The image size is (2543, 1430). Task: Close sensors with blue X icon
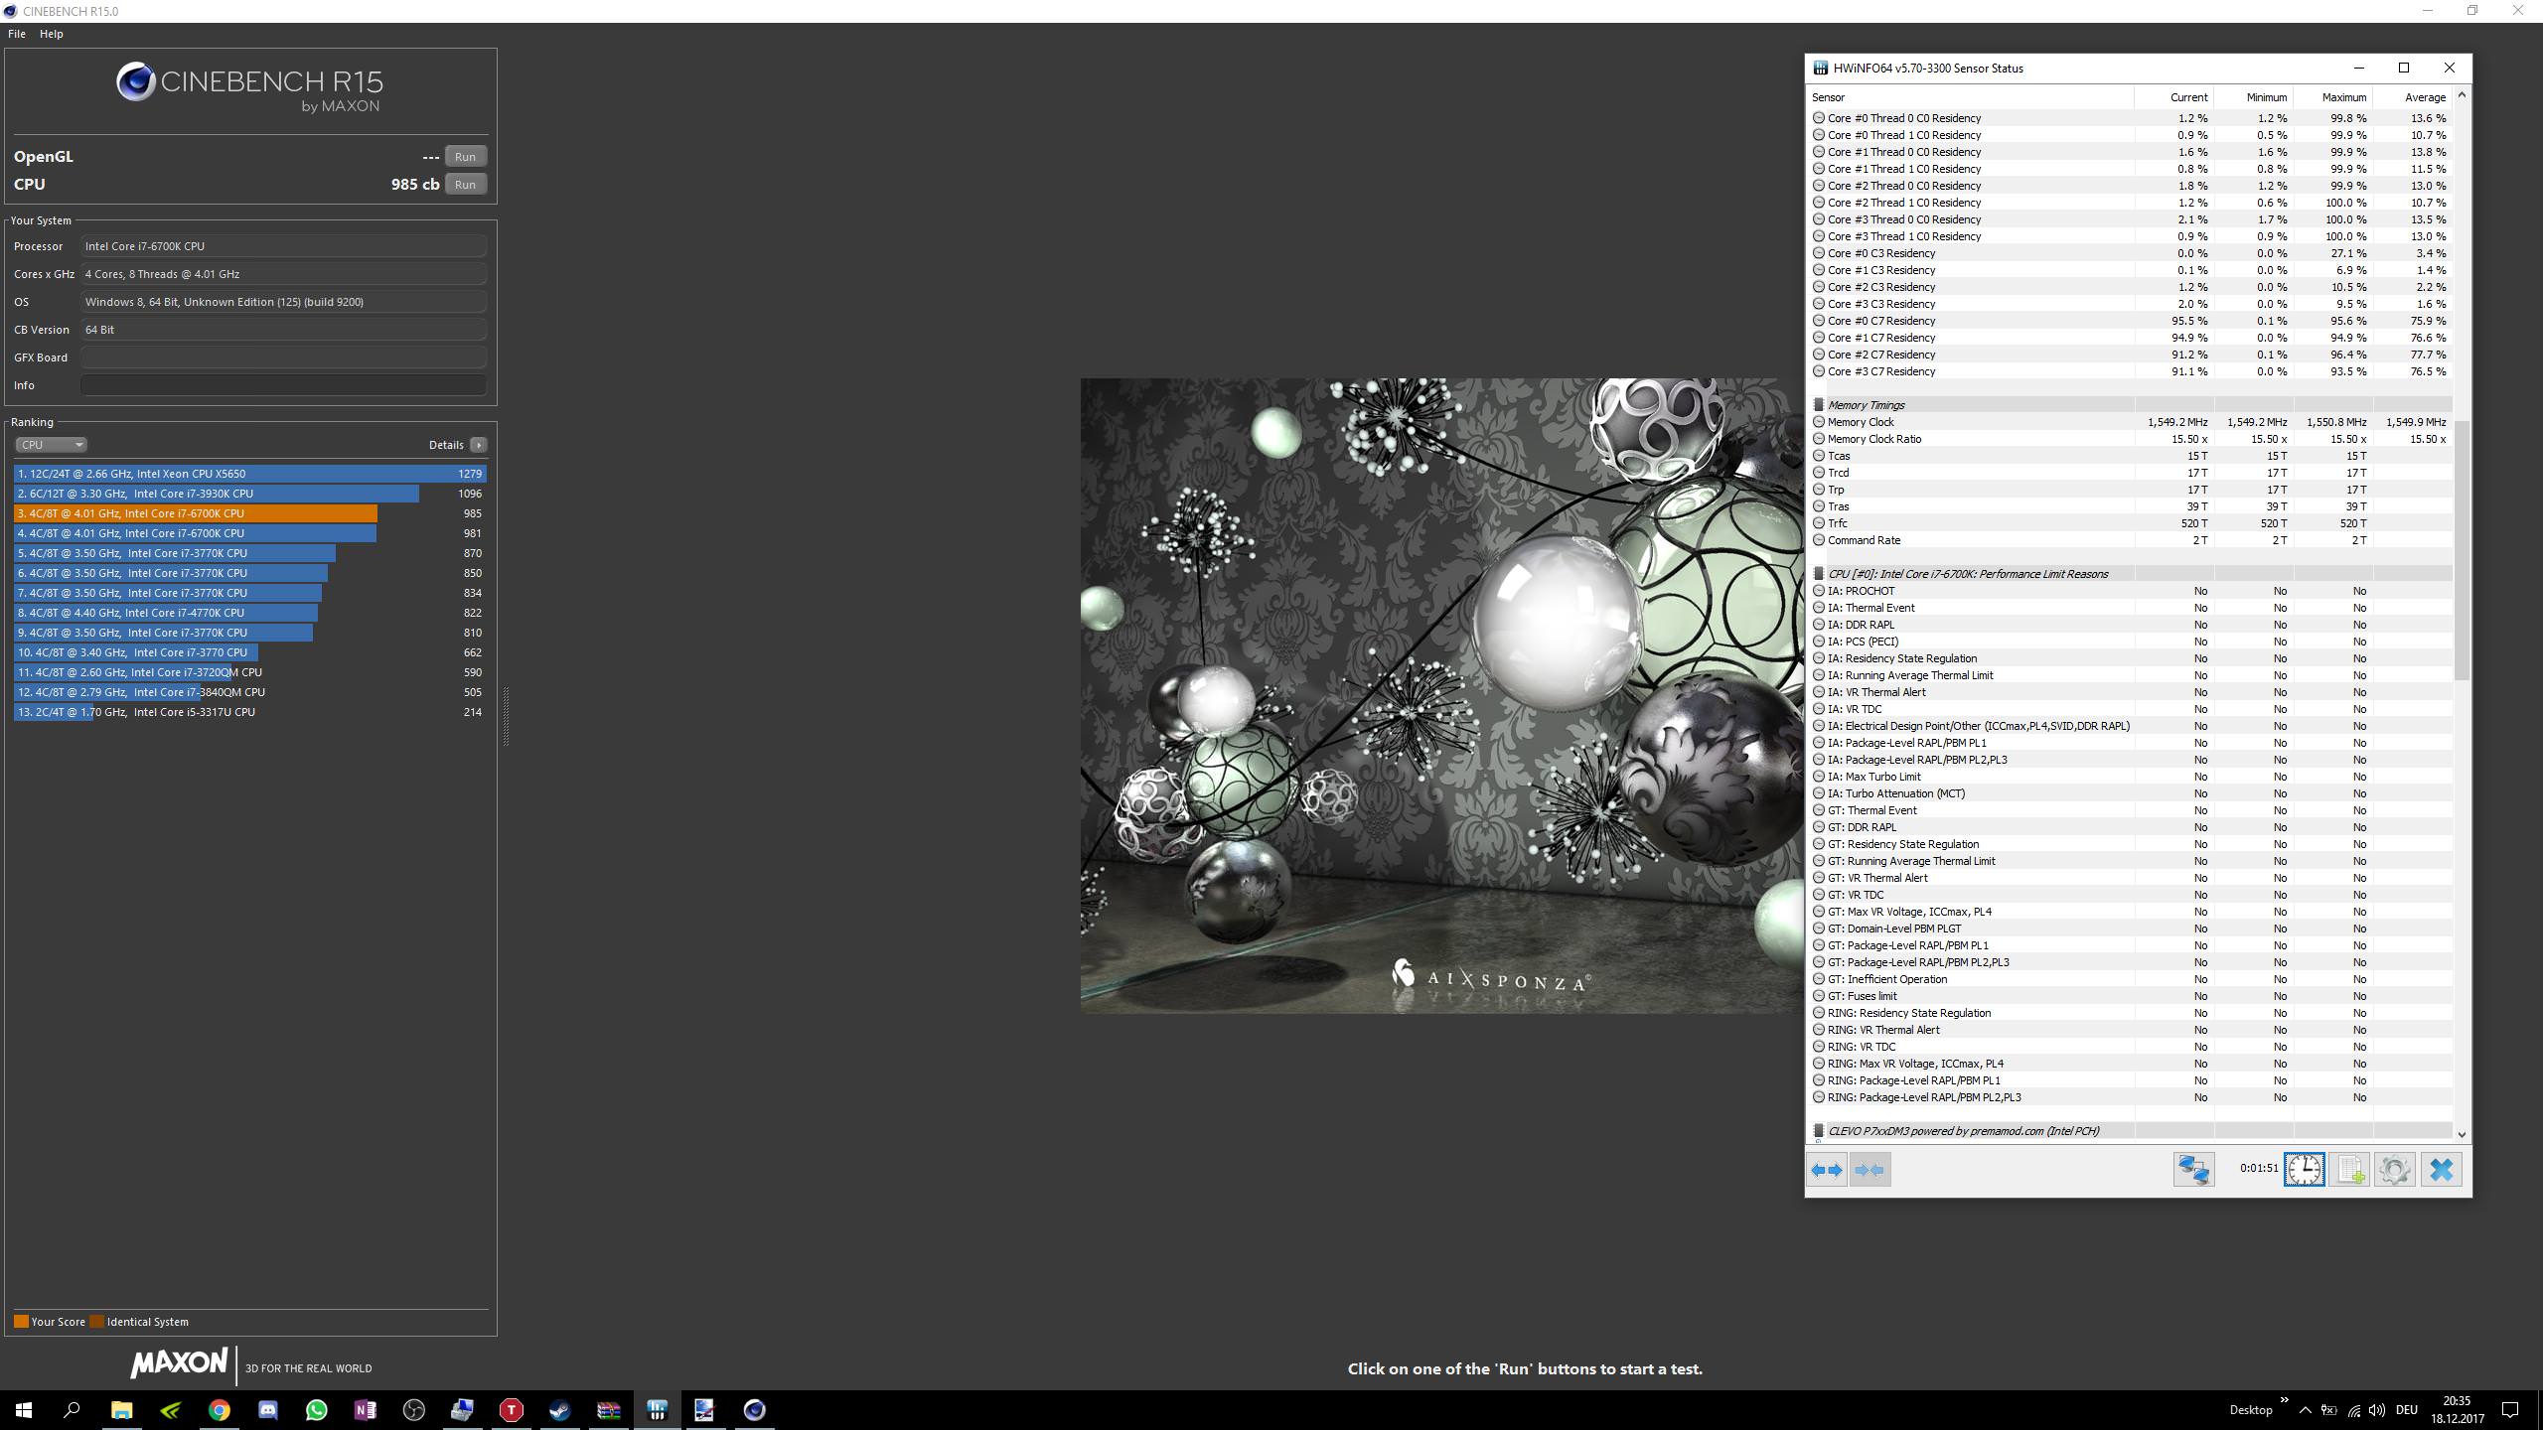[2441, 1170]
